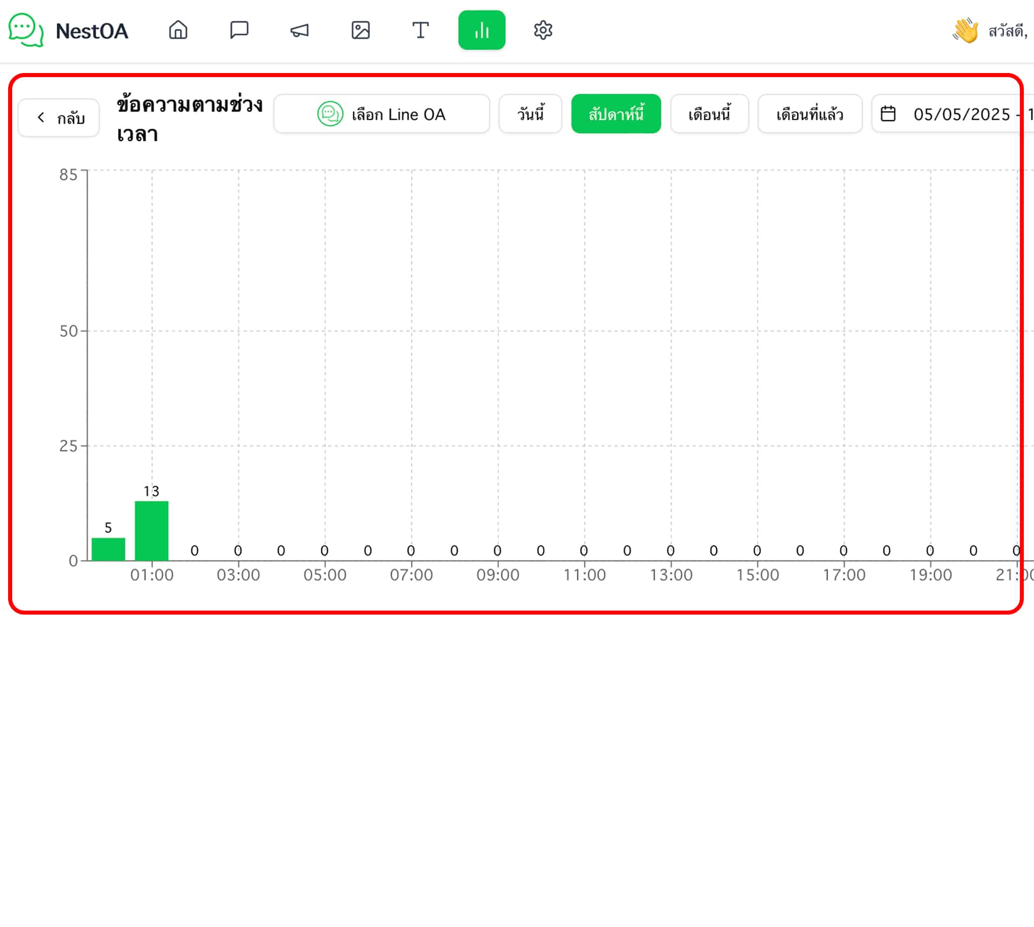The width and height of the screenshot is (1034, 927).
Task: Open the chat messages icon
Action: point(239,30)
